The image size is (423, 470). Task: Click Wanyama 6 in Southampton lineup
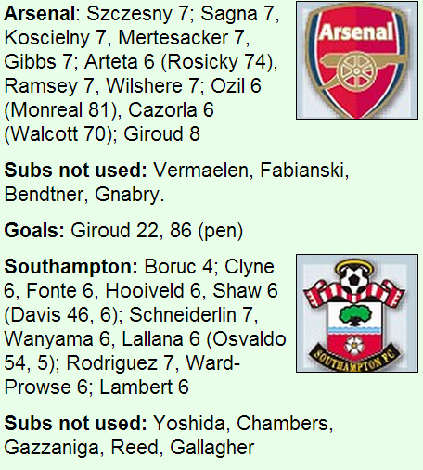pos(58,339)
